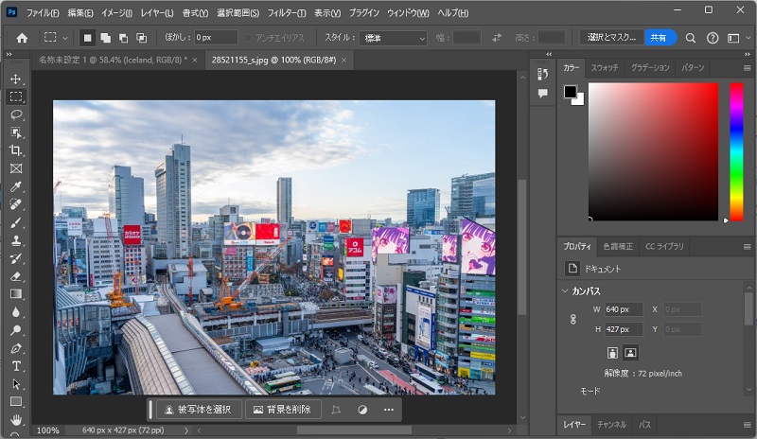Click 背景を削除 button
This screenshot has height=439, width=757.
coord(282,410)
